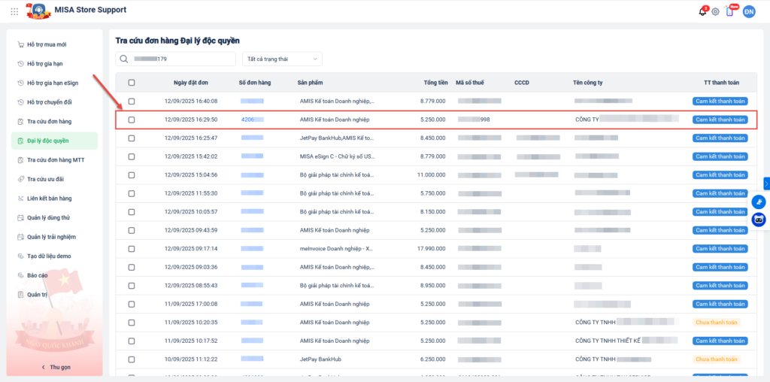Open the chatbot assistant icon on right edge
770x382 pixels.
[x=759, y=220]
